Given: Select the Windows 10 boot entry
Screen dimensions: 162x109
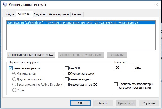Looking at the screenshot, I should coord(81,23).
